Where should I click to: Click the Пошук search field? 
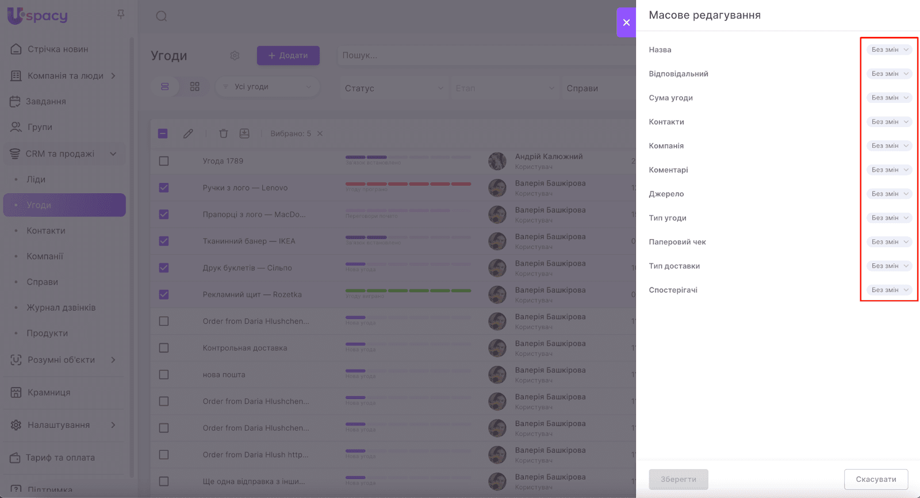click(483, 56)
